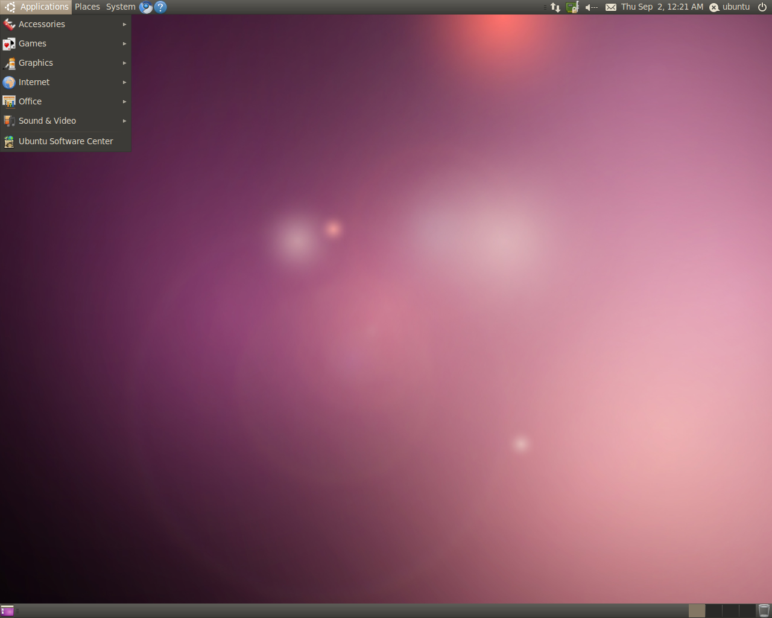Open the envelope messaging indicator

(611, 7)
